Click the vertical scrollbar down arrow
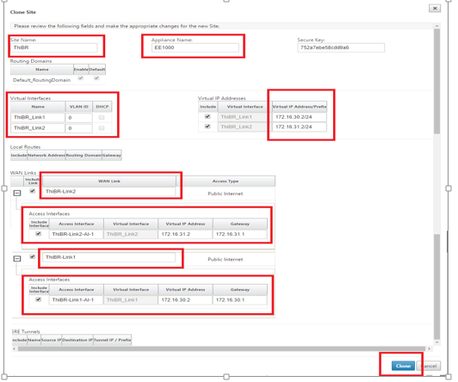 click(x=436, y=342)
